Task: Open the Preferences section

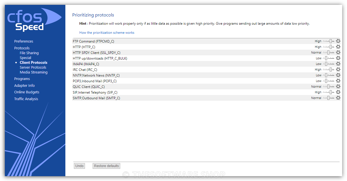Action: [24, 41]
